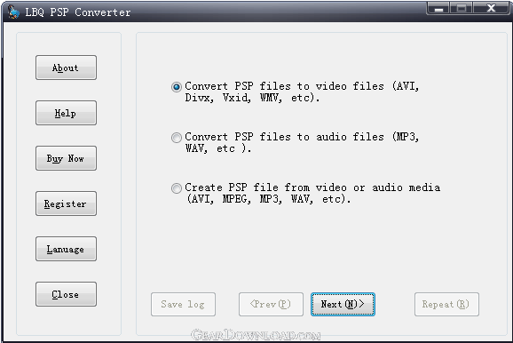The height and width of the screenshot is (343, 513).
Task: Select Convert PSP files to video files option
Action: (x=177, y=87)
